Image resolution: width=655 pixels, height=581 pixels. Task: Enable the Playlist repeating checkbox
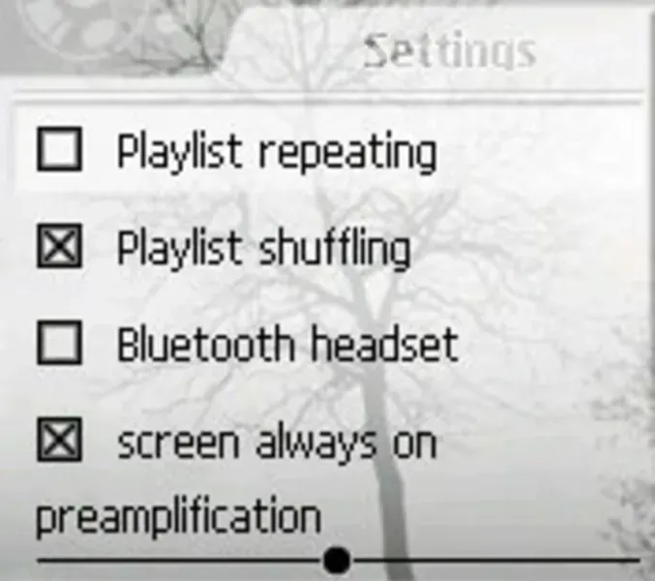point(59,149)
